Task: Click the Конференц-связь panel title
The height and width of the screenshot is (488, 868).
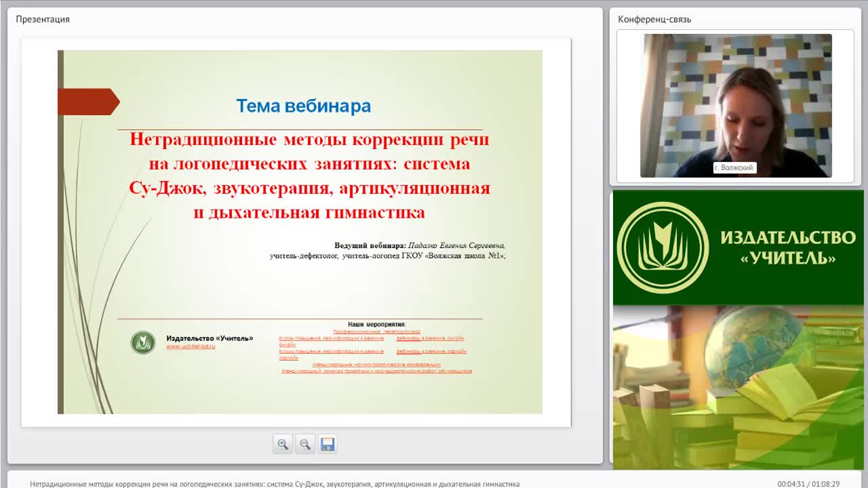Action: (654, 19)
